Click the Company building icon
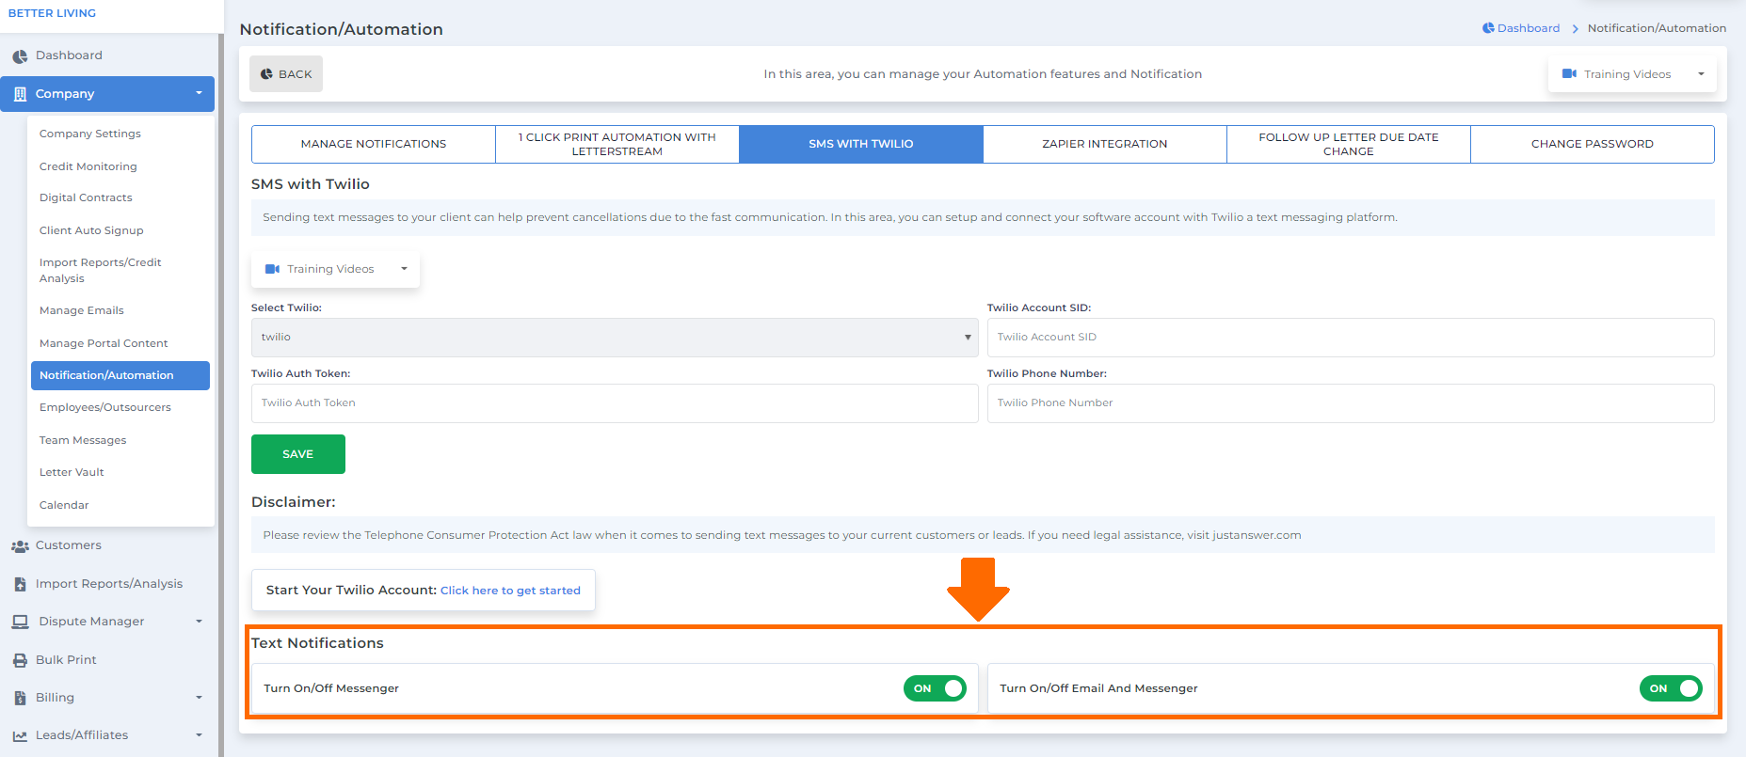The image size is (1746, 757). 20,94
